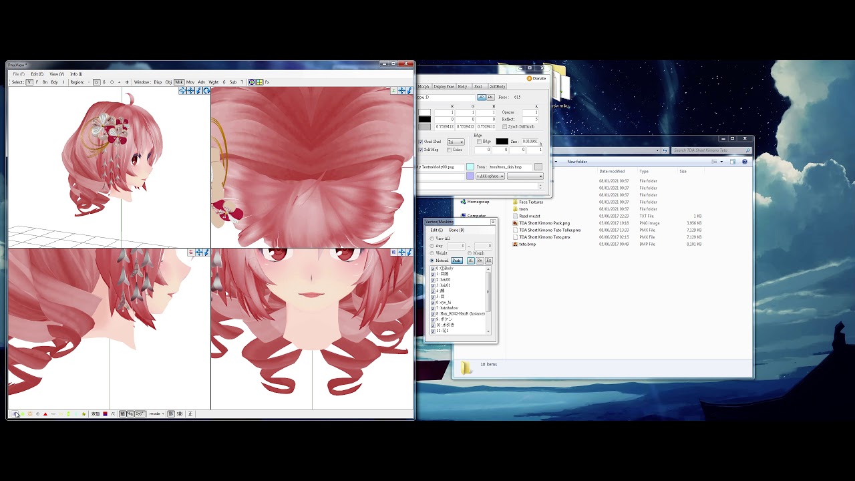The width and height of the screenshot is (855, 481).
Task: Open the Sub window button
Action: 233,82
